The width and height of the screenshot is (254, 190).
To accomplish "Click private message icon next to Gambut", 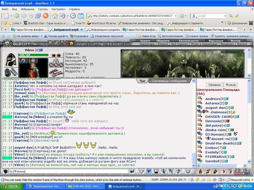I will 200,161.
